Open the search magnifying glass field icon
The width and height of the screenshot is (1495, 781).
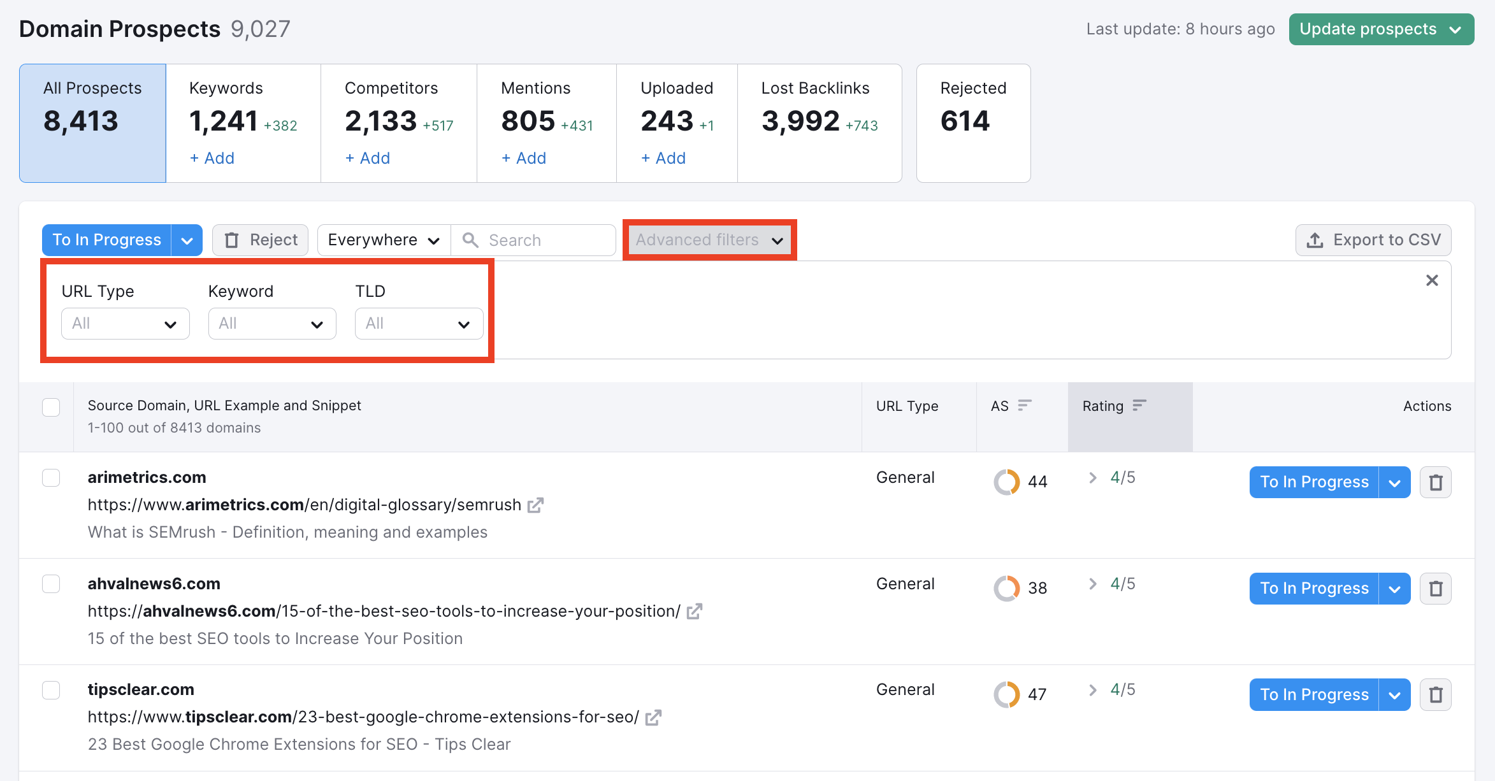point(470,240)
